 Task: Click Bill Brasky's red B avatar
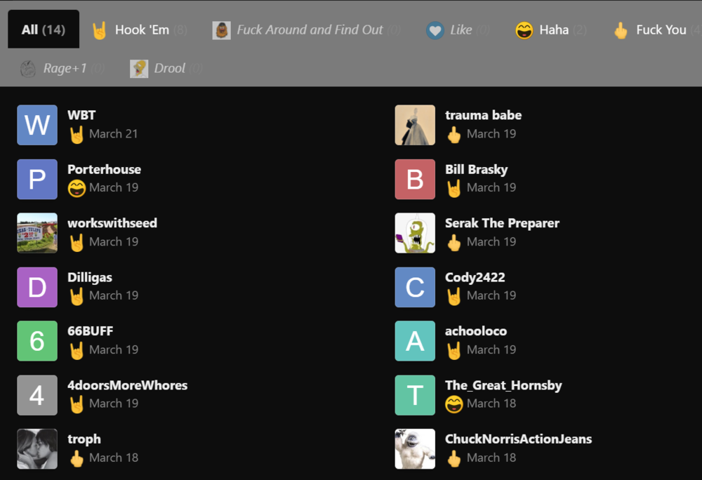(x=415, y=179)
